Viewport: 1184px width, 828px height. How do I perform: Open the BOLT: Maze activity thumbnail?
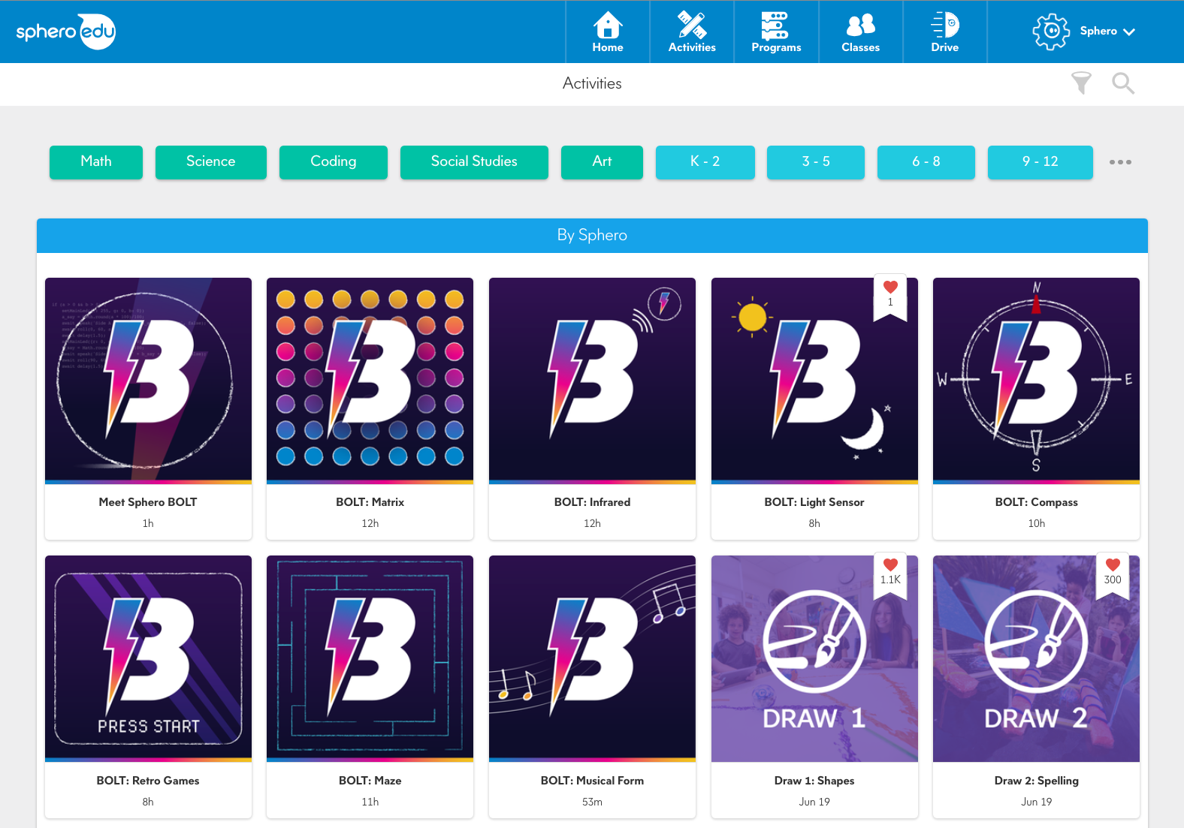point(370,658)
